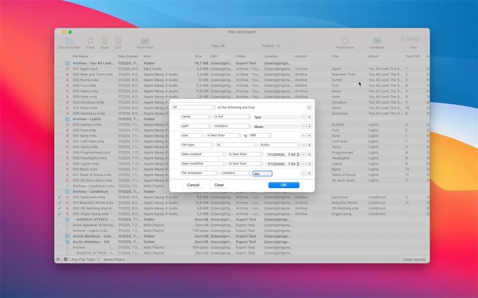Sort by the File Name column header

click(80, 56)
